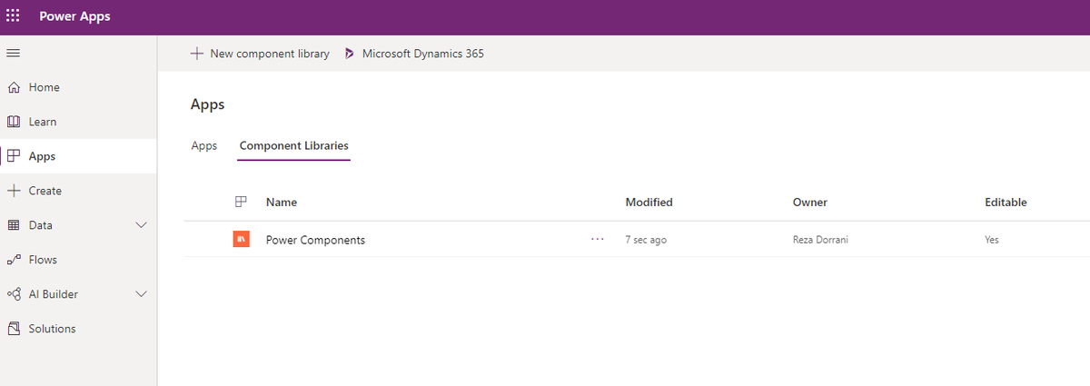Expand the Data section chevron
The height and width of the screenshot is (386, 1090).
pos(142,225)
